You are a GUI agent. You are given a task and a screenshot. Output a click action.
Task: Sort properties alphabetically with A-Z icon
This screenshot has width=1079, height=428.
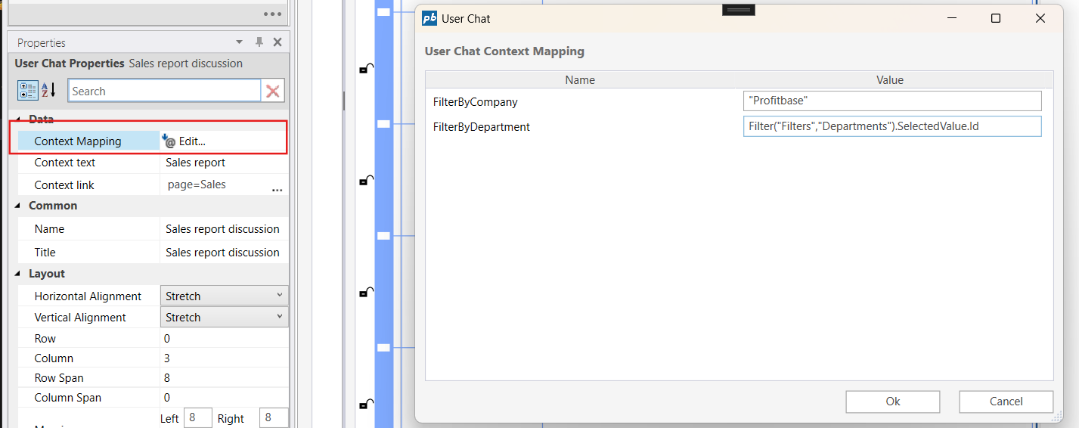[48, 91]
